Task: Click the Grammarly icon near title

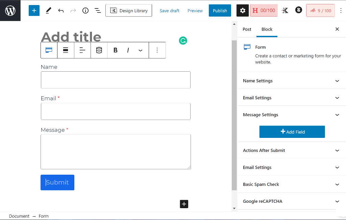Action: click(183, 41)
